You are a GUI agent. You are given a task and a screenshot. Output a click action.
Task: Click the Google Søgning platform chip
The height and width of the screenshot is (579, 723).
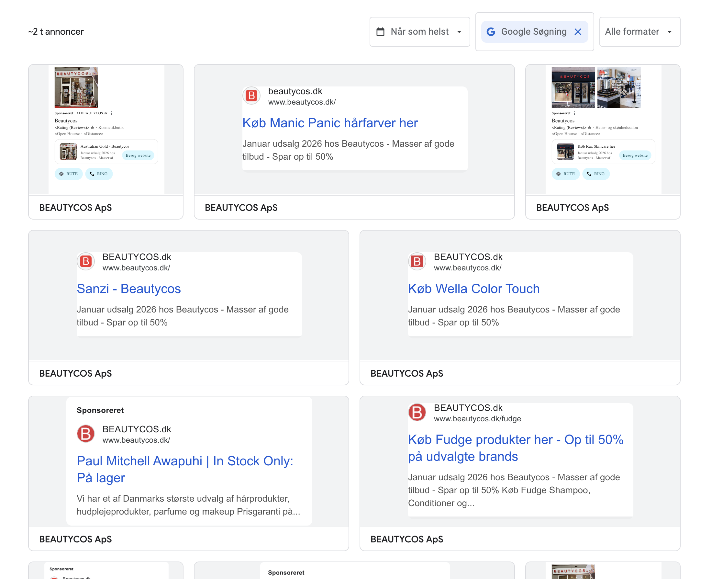pos(534,32)
